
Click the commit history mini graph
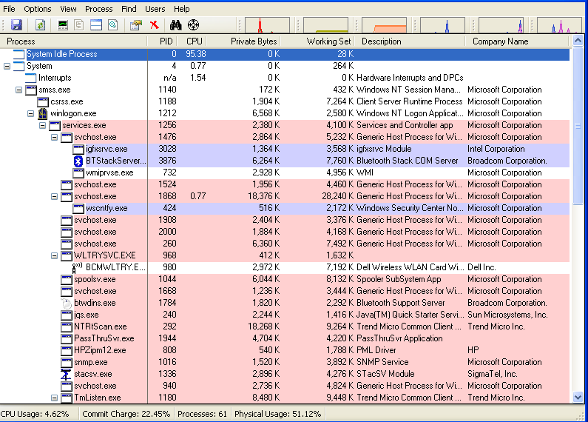326,25
